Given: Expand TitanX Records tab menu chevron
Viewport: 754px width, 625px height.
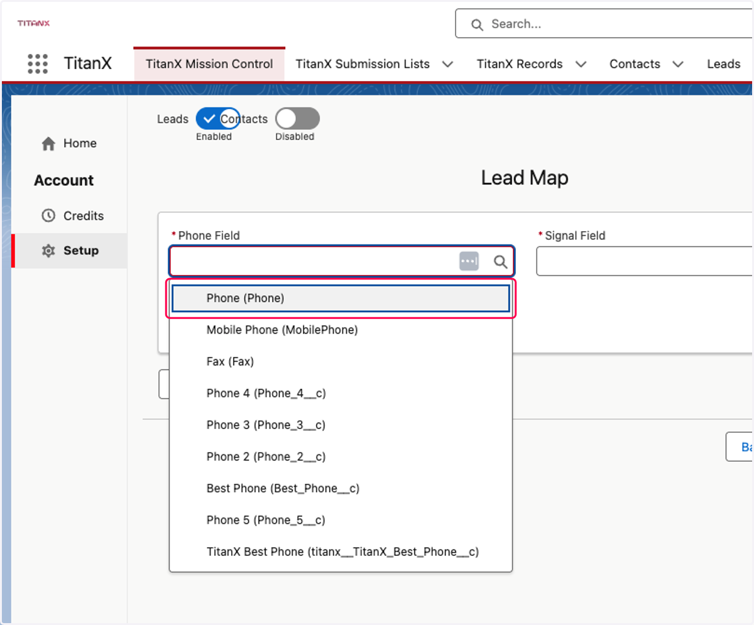Looking at the screenshot, I should (581, 64).
